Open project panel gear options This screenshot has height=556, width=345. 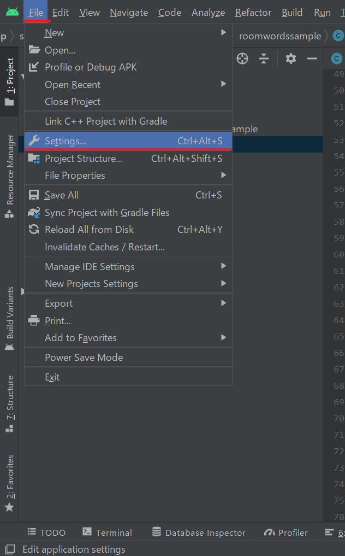tap(291, 58)
